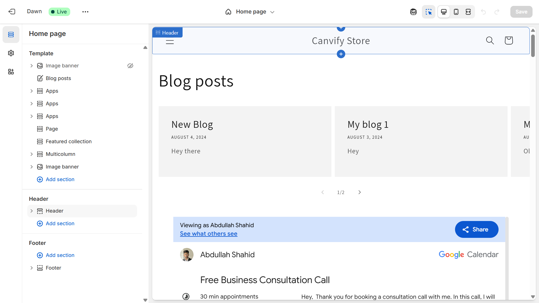Expand the Multicolumn section
This screenshot has width=539, height=303.
coord(31,154)
